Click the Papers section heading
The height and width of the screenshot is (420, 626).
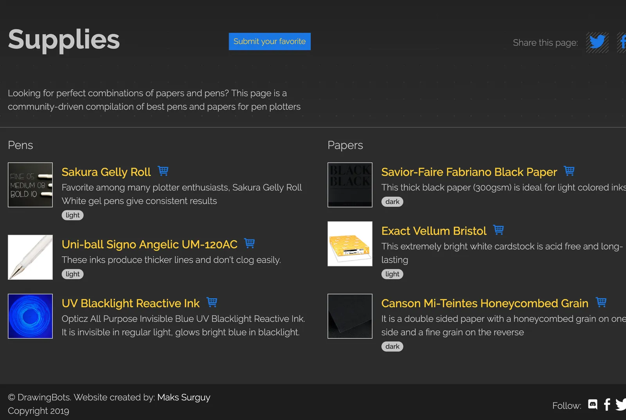(x=345, y=145)
